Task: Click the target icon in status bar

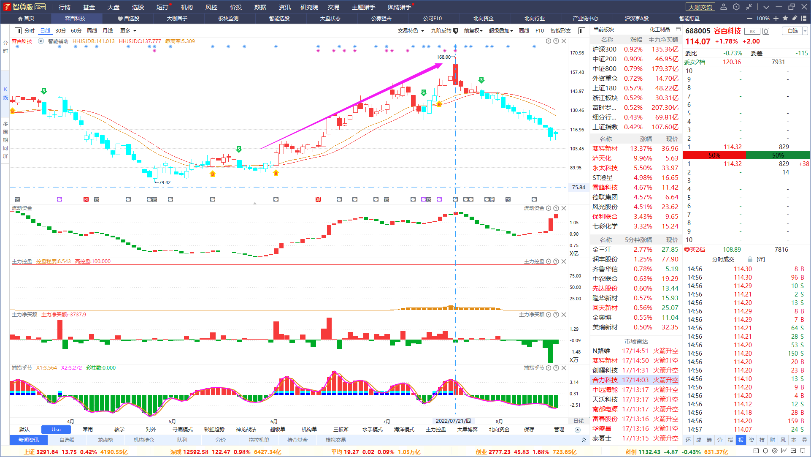Action: pos(775,451)
